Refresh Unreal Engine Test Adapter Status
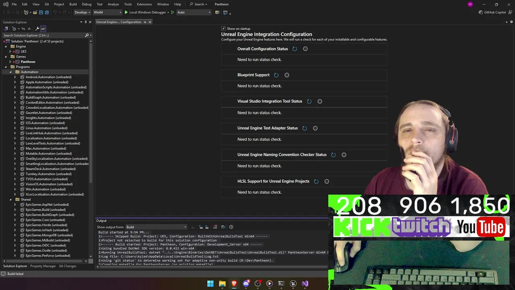515x290 pixels. [305, 128]
